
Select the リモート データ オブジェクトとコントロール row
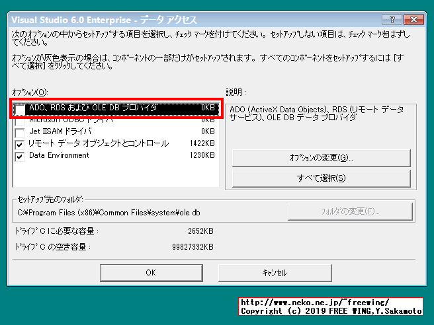coord(116,143)
